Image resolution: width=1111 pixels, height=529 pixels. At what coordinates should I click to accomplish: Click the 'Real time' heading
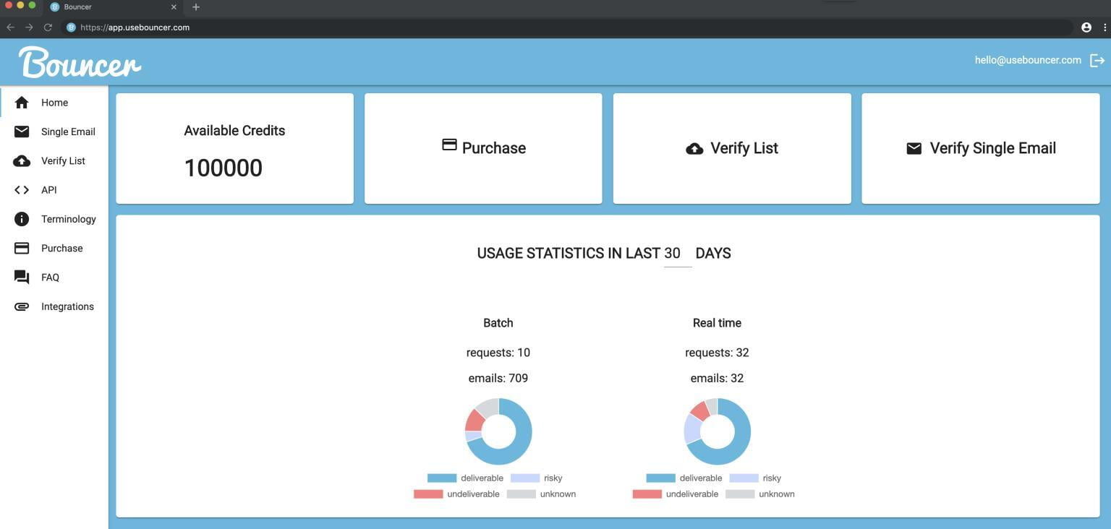(x=717, y=323)
